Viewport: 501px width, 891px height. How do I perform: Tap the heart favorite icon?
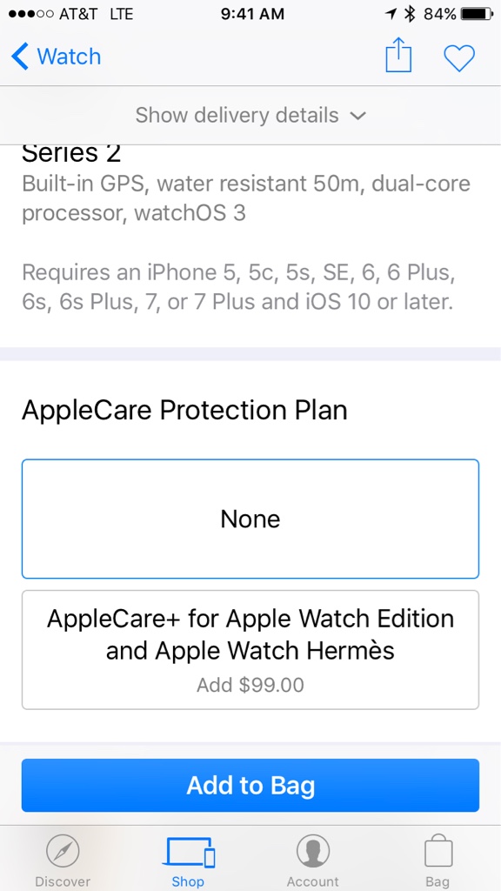(459, 58)
